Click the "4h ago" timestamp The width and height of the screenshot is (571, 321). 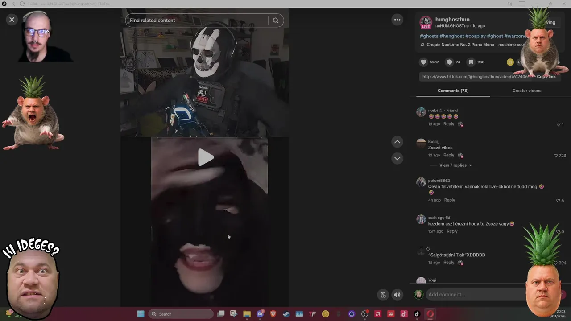click(x=434, y=200)
